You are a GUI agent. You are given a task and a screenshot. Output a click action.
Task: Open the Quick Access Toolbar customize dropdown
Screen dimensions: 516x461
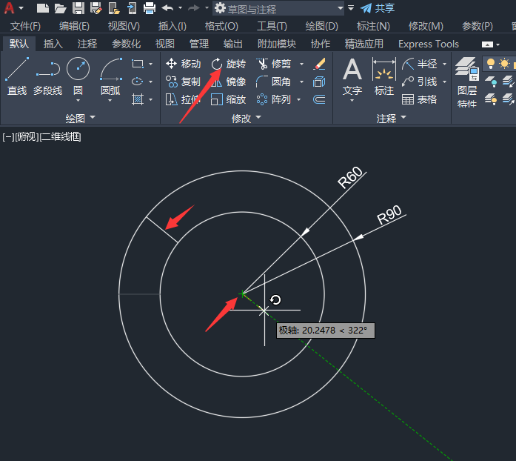coord(351,8)
